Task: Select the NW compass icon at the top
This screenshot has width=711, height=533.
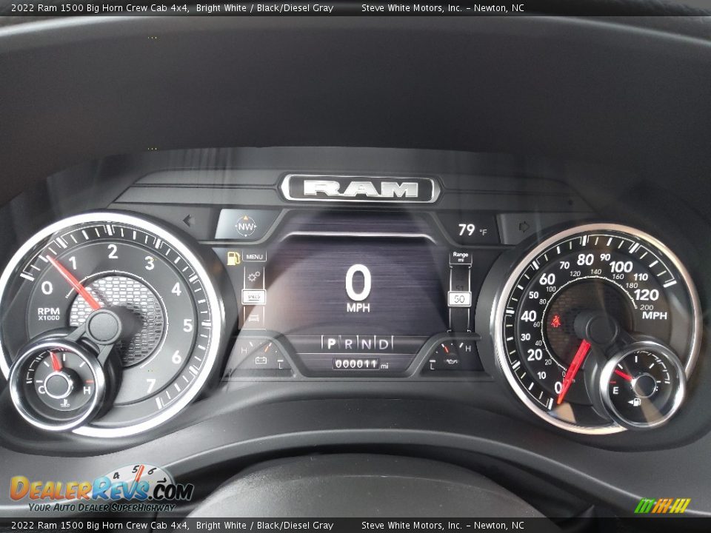Action: [x=245, y=227]
